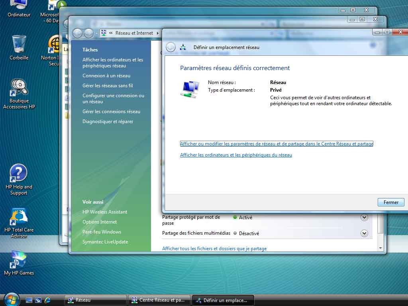Click Show Desktop icon in Quick Launch
Image resolution: width=408 pixels, height=306 pixels.
[29, 300]
